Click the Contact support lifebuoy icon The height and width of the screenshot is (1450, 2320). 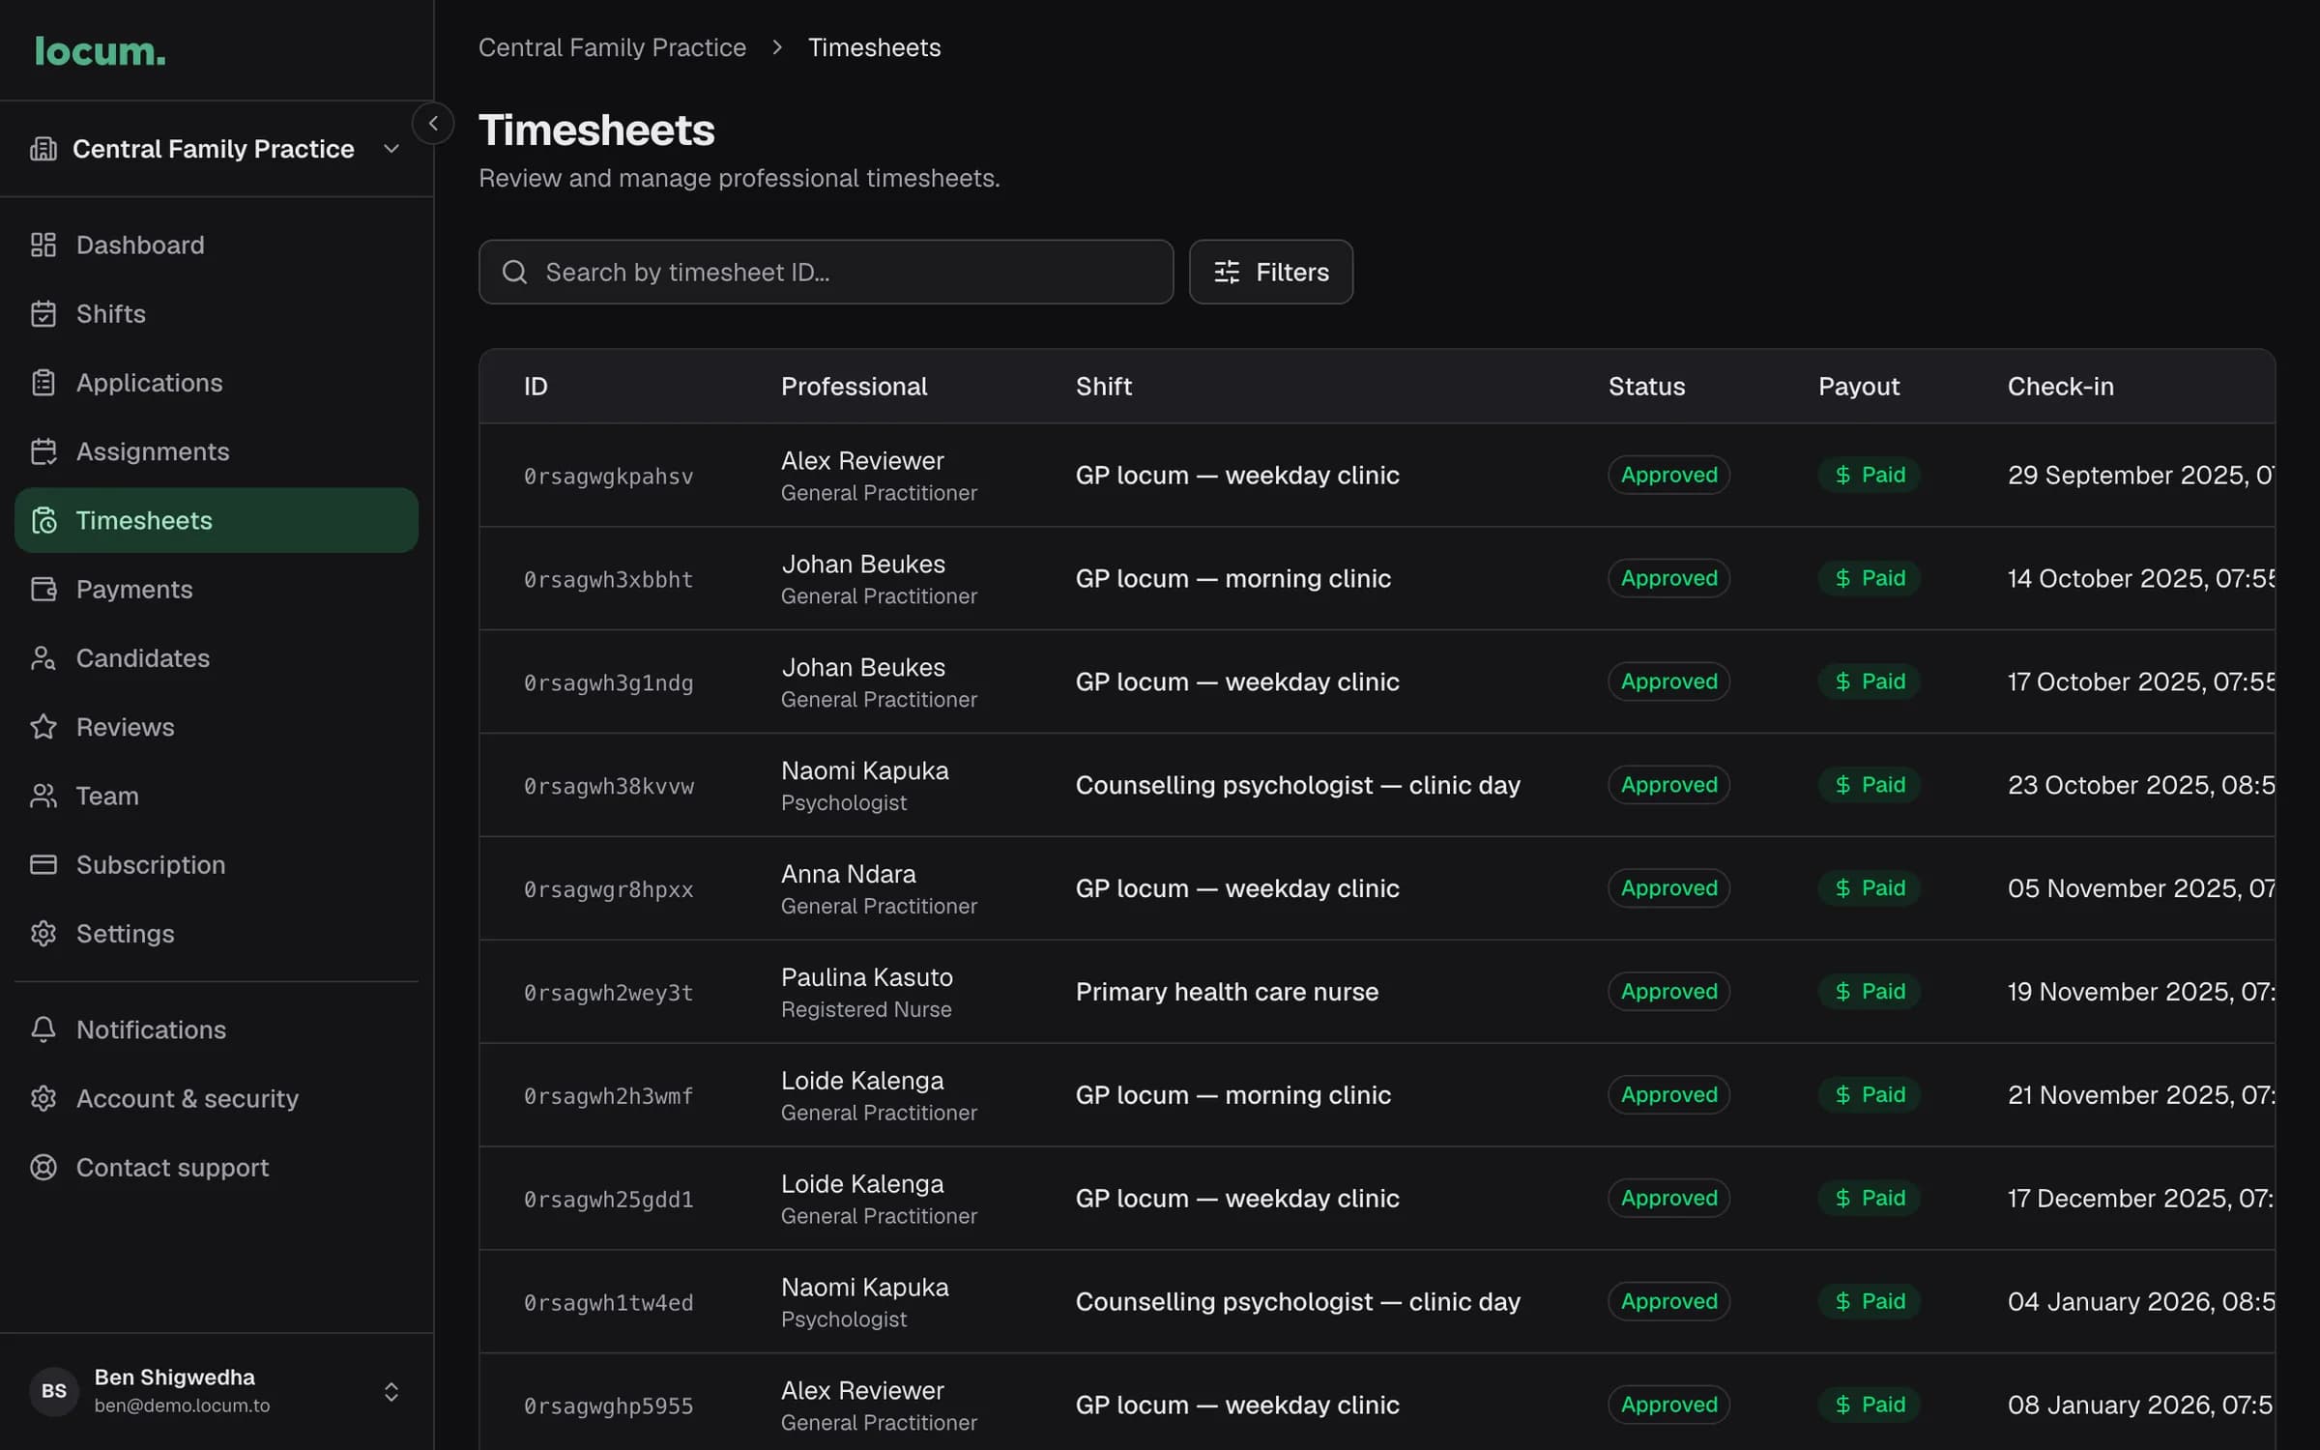coord(43,1168)
